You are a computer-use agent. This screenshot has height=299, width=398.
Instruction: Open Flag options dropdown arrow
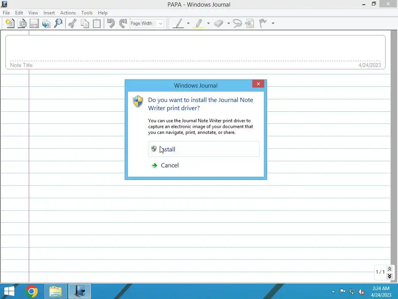(273, 23)
